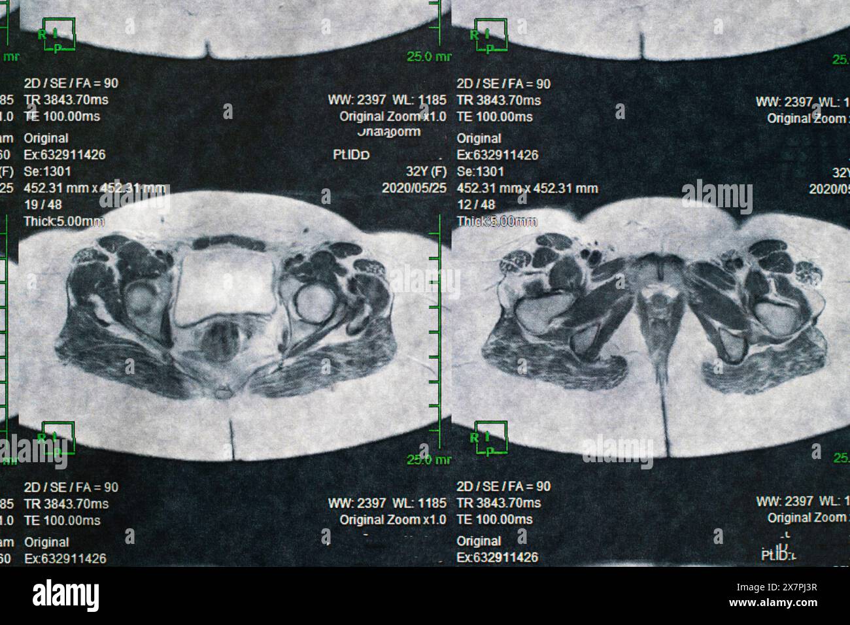Click 'WW: 2397 WL: 1185' in slice 19/48 panel

point(387,100)
